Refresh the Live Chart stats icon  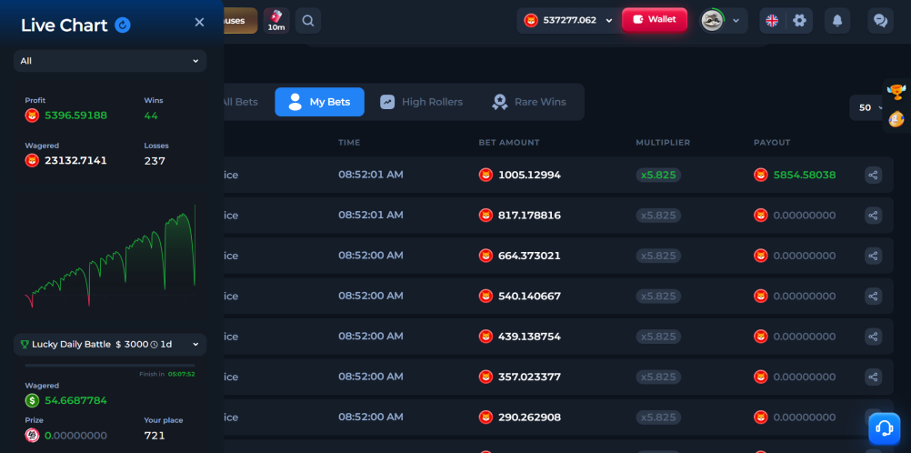123,25
